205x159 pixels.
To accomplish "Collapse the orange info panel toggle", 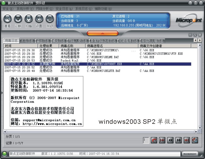I will click(x=102, y=33).
